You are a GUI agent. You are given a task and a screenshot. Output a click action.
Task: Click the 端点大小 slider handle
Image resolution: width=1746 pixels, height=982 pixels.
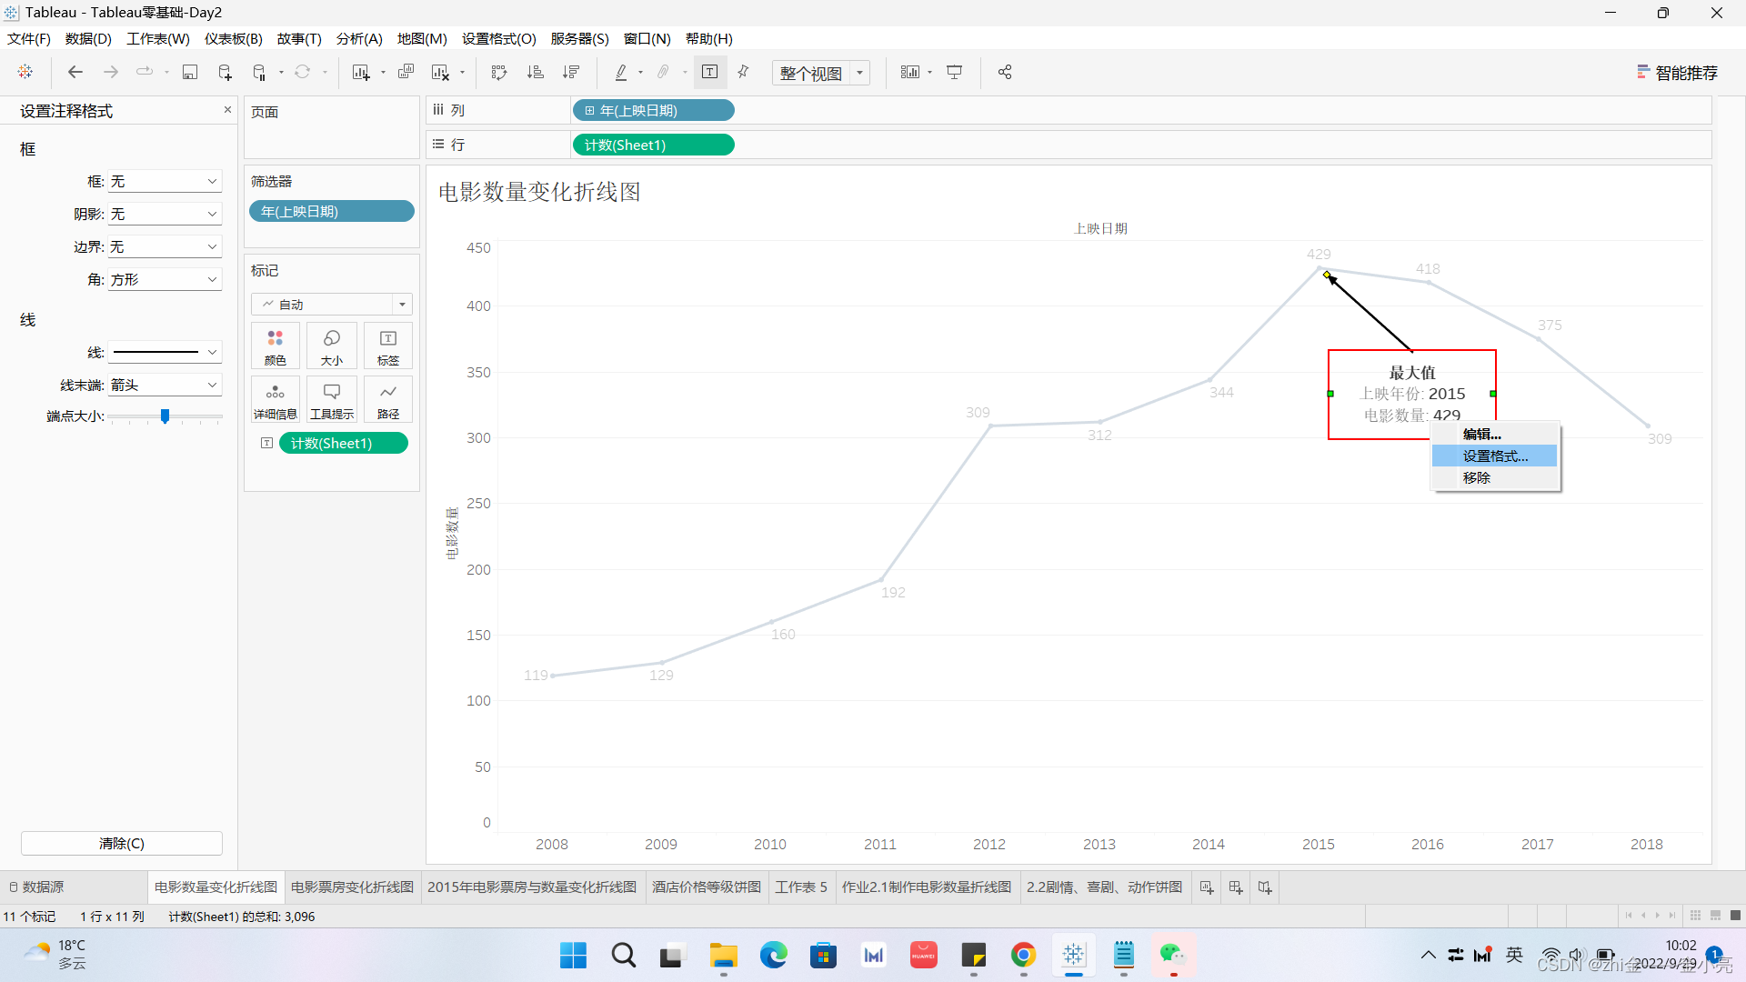[x=165, y=416]
